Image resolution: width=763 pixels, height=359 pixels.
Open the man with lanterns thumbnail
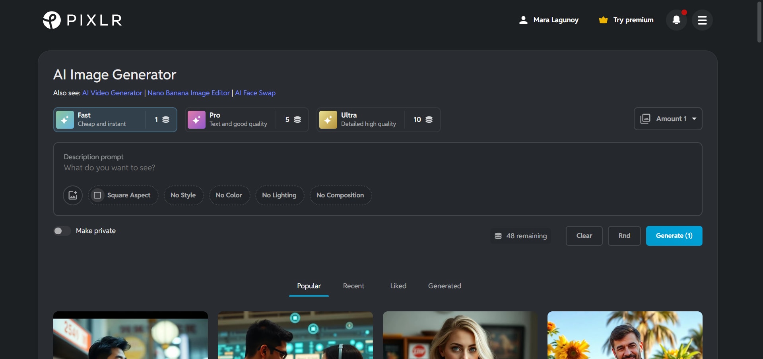[130, 335]
